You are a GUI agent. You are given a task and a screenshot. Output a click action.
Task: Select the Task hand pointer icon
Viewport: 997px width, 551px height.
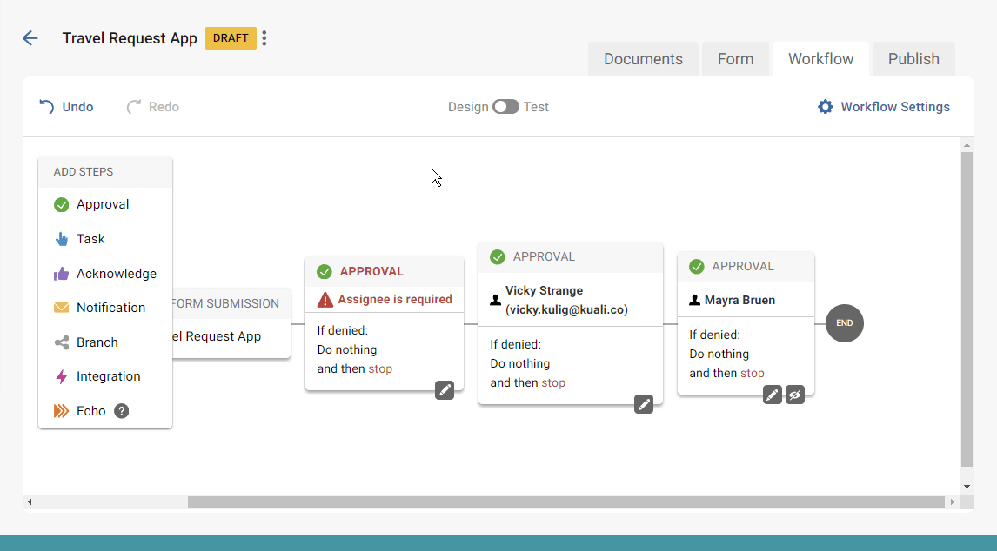tap(61, 239)
